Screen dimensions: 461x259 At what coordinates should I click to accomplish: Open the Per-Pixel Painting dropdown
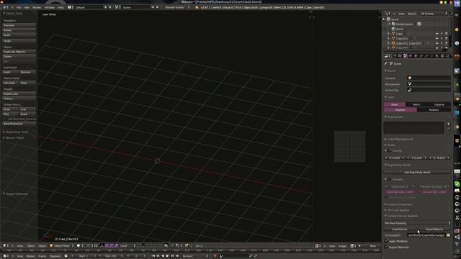(x=417, y=223)
